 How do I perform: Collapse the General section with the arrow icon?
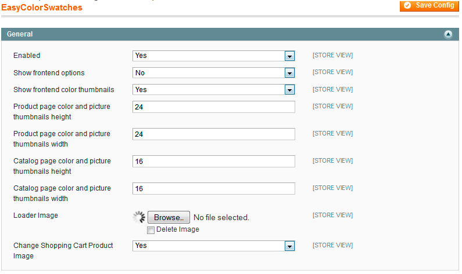[448, 34]
